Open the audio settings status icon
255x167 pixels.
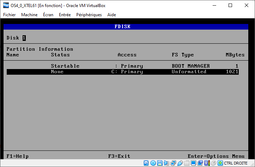click(167, 163)
